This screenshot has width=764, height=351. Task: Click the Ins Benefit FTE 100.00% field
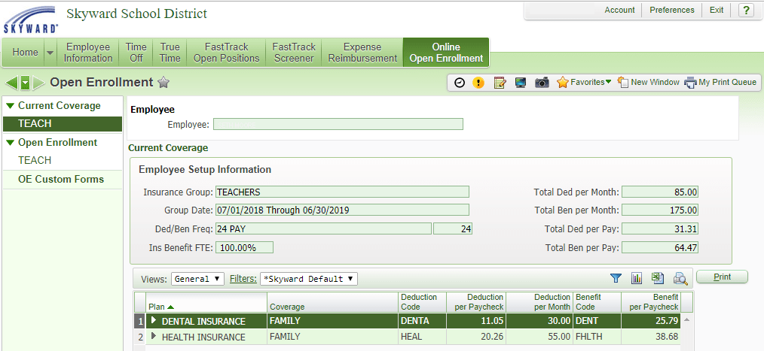(244, 247)
